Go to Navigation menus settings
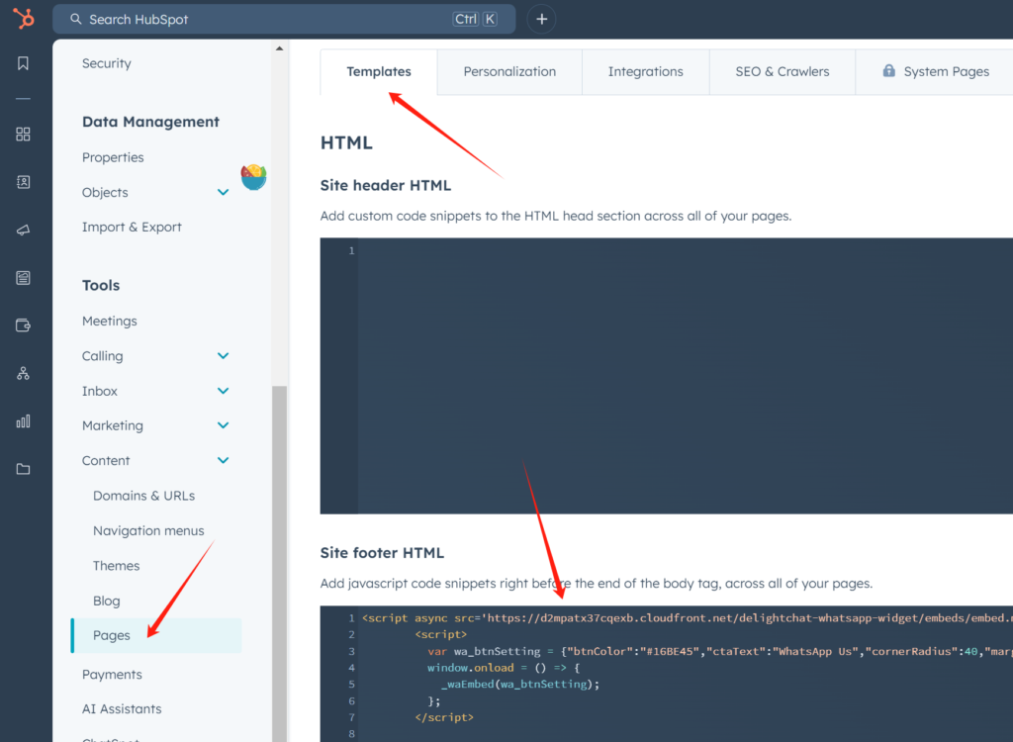 pyautogui.click(x=148, y=530)
